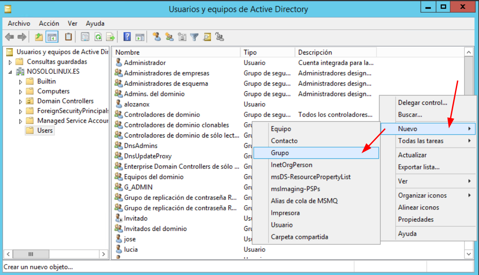The image size is (479, 275).
Task: Choose Usuario from the Nuevo submenu
Action: coord(282,225)
